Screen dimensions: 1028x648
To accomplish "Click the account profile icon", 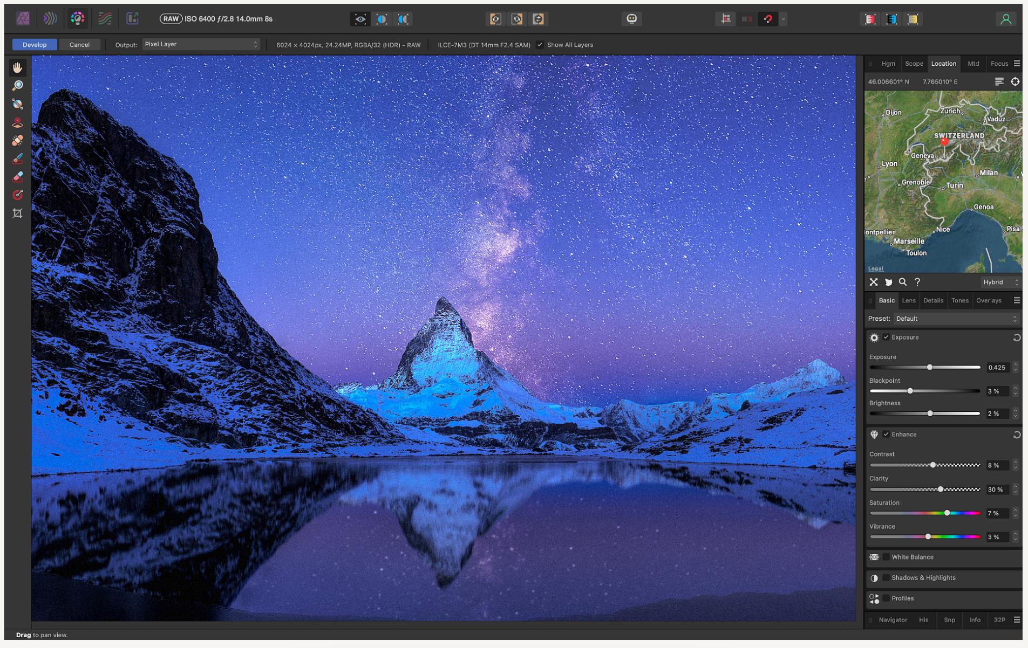I will click(1005, 19).
